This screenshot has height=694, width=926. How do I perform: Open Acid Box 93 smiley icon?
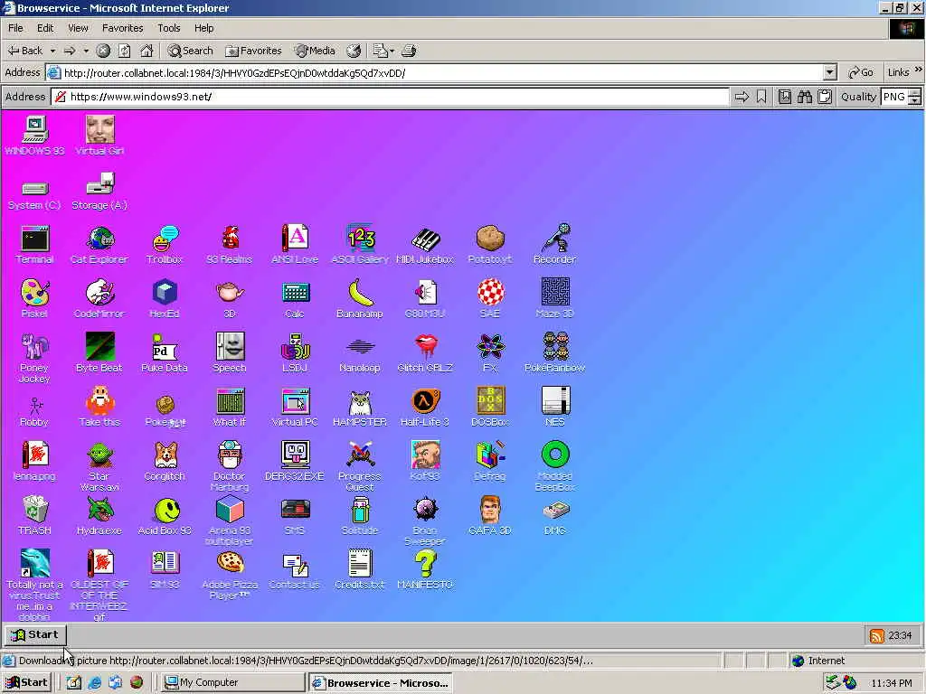(165, 516)
